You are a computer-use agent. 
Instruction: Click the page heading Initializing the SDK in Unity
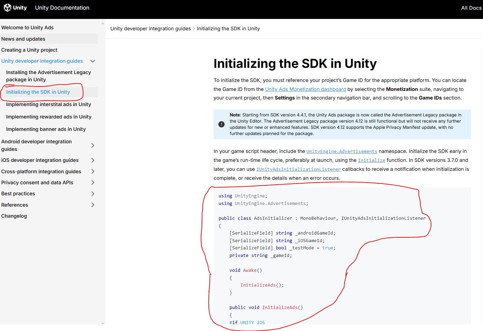point(295,64)
